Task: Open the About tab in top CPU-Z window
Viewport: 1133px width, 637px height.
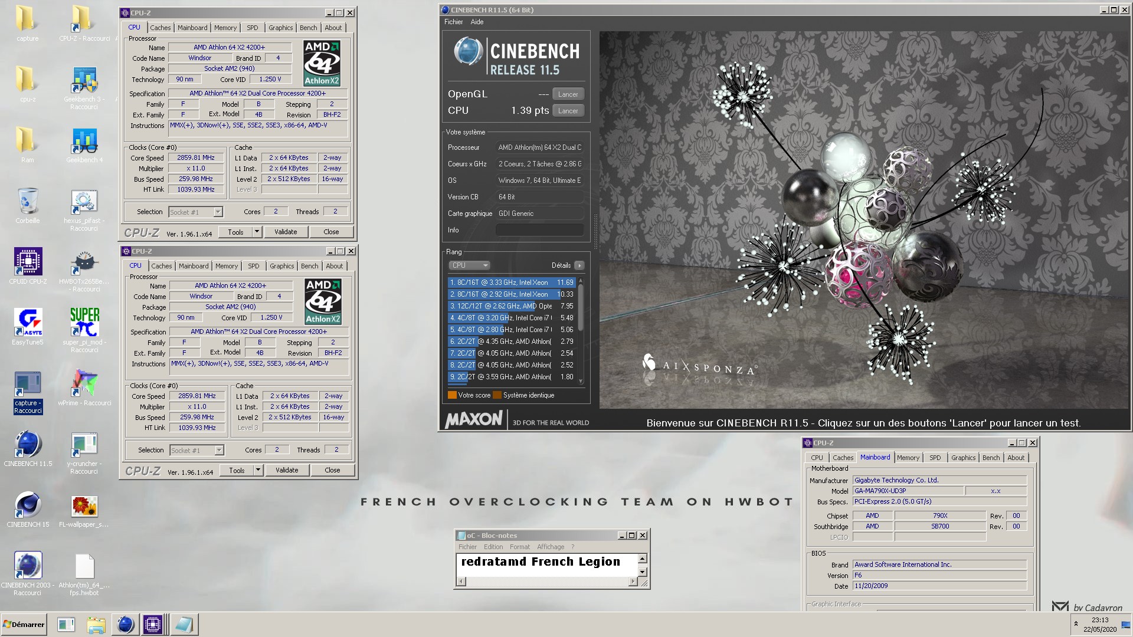Action: tap(333, 28)
